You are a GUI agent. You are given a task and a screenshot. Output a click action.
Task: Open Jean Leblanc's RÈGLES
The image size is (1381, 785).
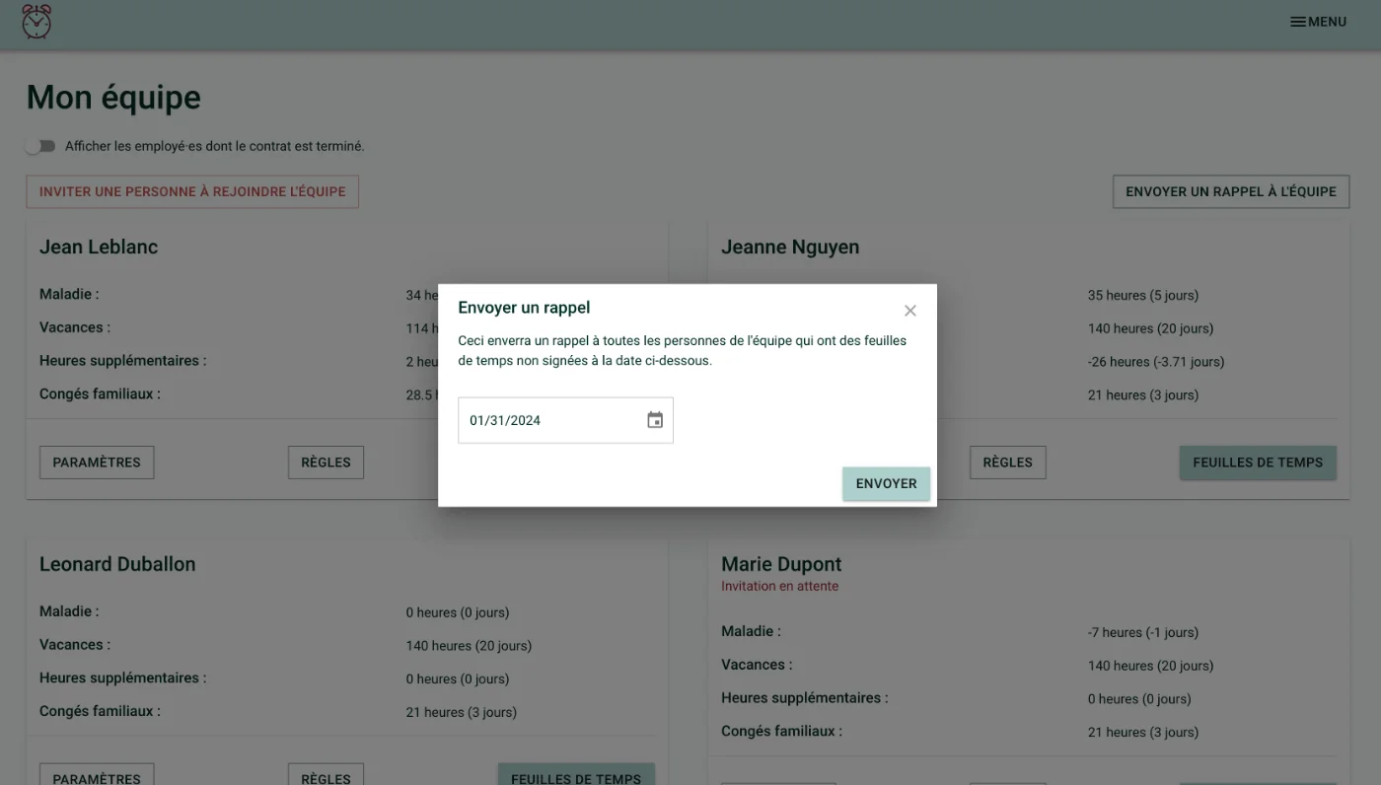(326, 462)
